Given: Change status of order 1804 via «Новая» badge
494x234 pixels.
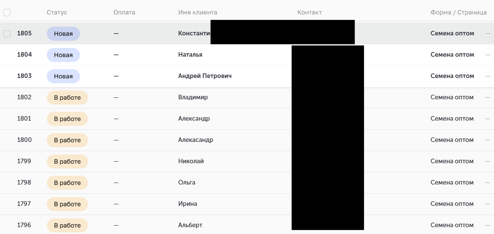Looking at the screenshot, I should 63,55.
